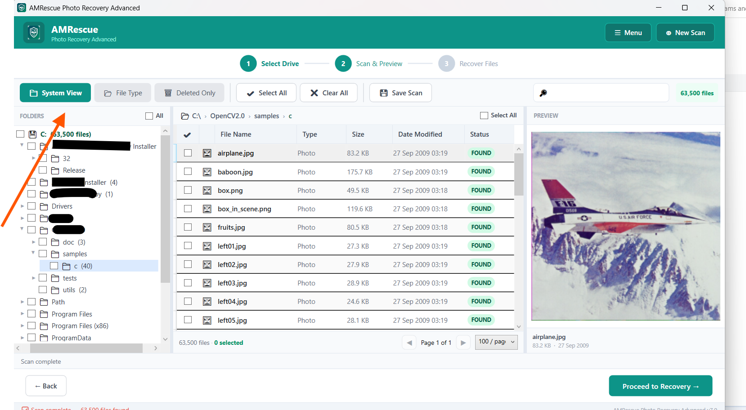
Task: Go to the next results page arrow
Action: pos(463,343)
